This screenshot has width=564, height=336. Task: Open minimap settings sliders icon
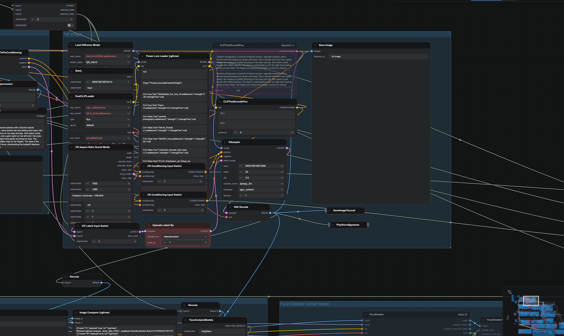coord(510,292)
